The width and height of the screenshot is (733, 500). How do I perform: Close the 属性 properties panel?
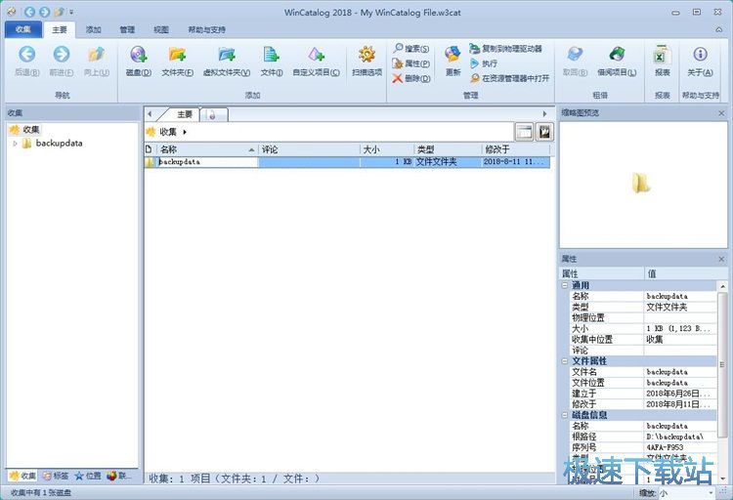pyautogui.click(x=721, y=259)
